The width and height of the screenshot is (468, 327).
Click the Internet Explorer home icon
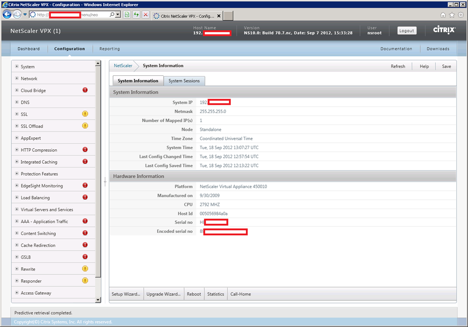coord(443,15)
